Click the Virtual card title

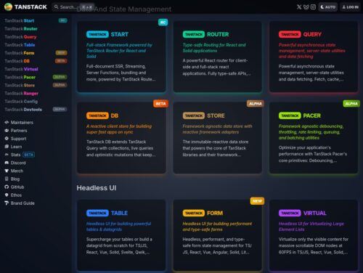(303, 213)
